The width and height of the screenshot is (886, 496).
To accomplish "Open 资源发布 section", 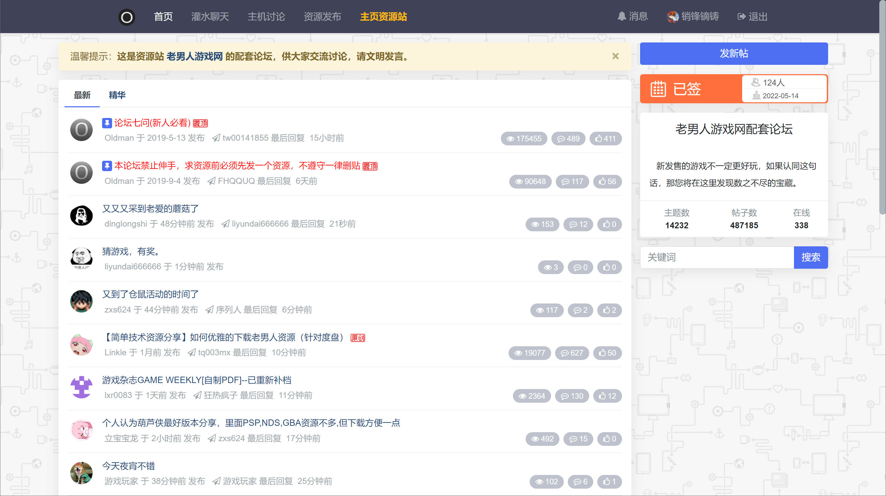I will [322, 16].
